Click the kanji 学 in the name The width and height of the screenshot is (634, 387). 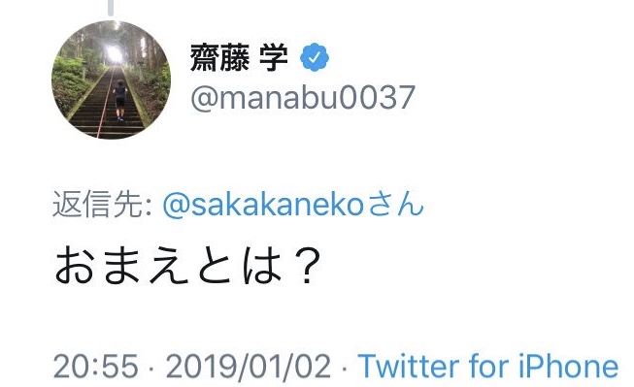coord(274,58)
